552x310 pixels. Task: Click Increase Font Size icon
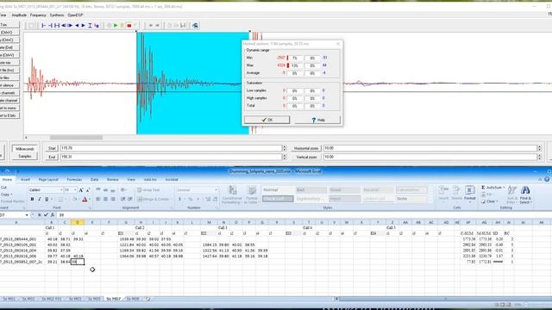[x=81, y=189]
